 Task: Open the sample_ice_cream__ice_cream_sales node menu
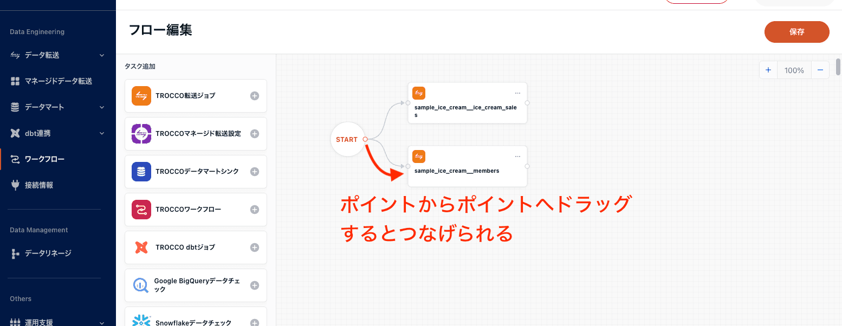click(x=517, y=93)
